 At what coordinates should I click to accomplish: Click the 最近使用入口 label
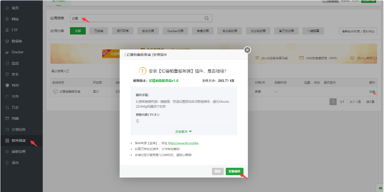[60, 71]
